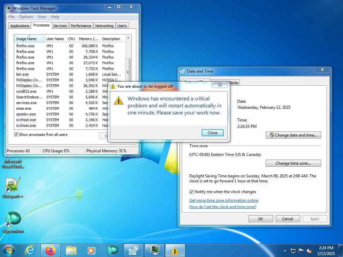Sort processes by CPU column
Image resolution: width=343 pixels, height=257 pixels.
pyautogui.click(x=71, y=39)
